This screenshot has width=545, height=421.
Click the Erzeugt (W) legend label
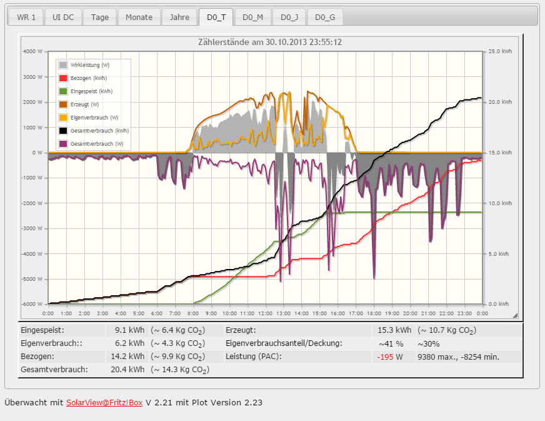pyautogui.click(x=84, y=104)
